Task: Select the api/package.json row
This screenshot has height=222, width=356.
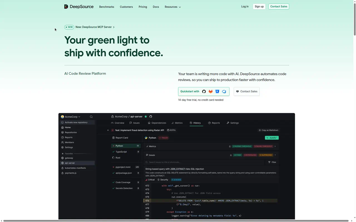Action: (126, 173)
